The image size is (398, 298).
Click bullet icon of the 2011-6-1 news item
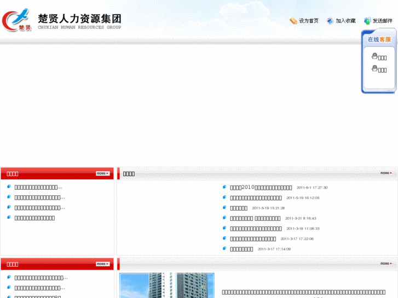pyautogui.click(x=224, y=187)
